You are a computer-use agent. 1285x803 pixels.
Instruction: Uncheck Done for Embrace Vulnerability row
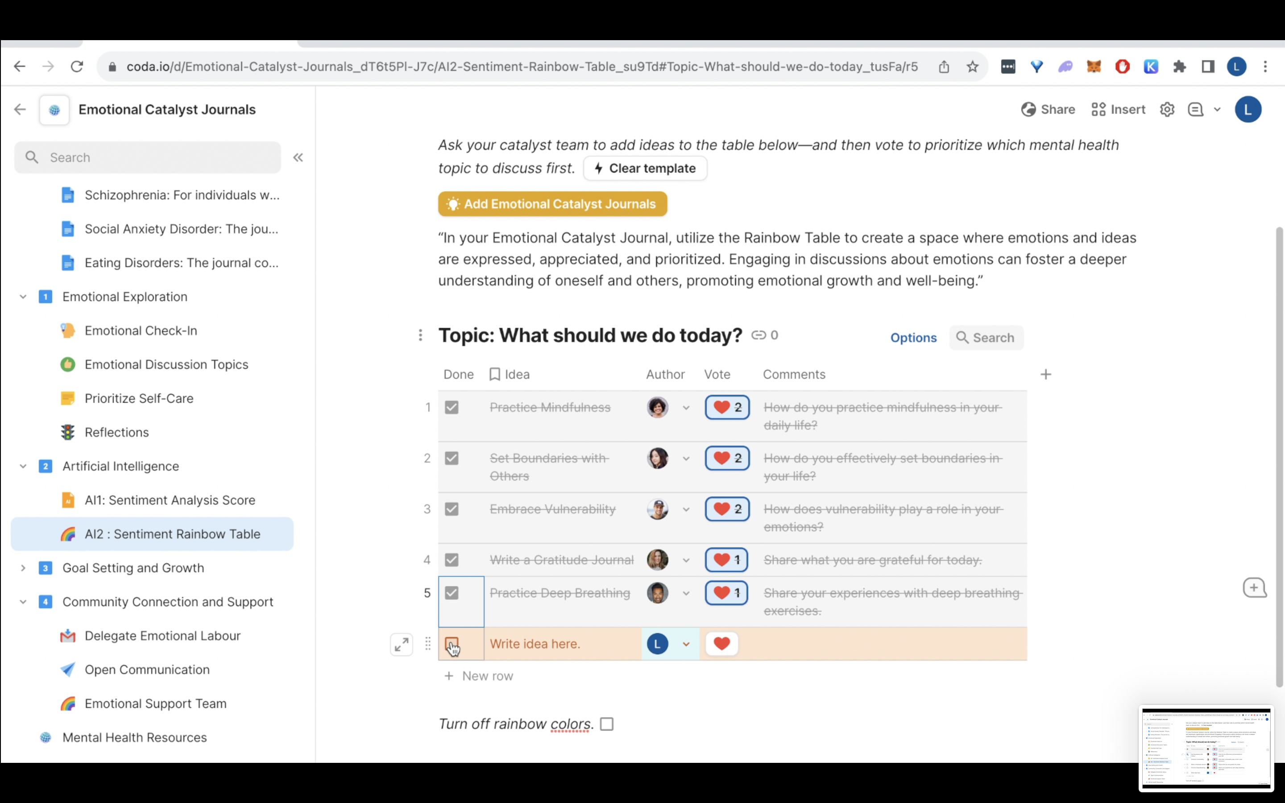[452, 509]
